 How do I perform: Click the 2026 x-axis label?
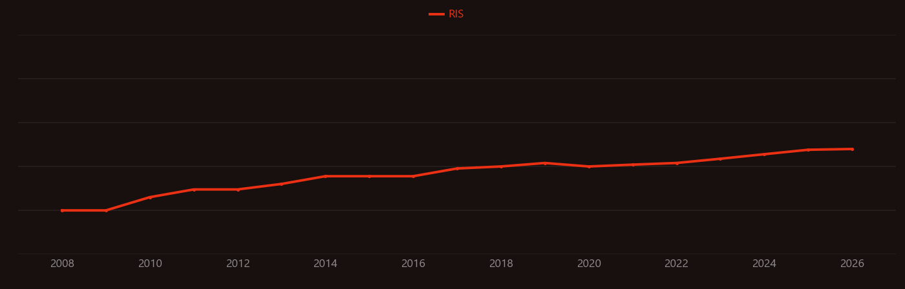coord(852,264)
